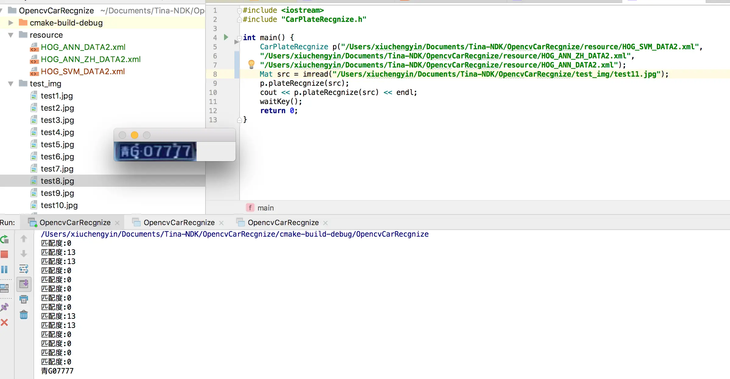
Task: Toggle soft-wrap in the console
Action: 24,269
